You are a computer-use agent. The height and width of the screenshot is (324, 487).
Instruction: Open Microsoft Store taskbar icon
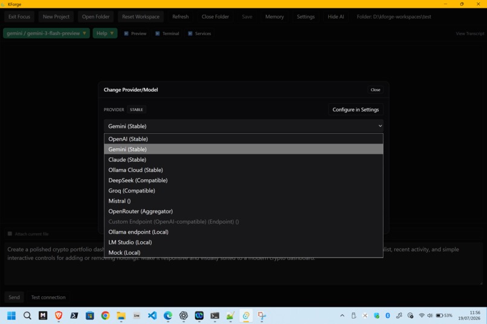[x=90, y=316]
